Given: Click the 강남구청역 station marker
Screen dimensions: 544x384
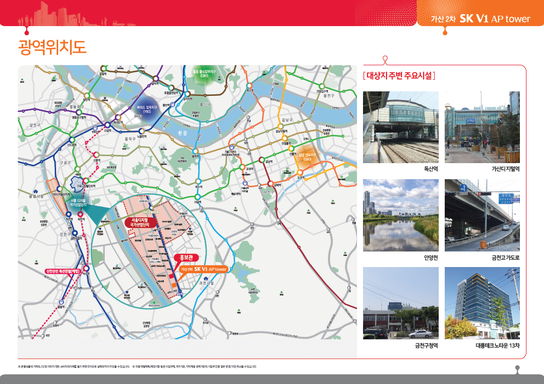Looking at the screenshot, I should [280, 126].
